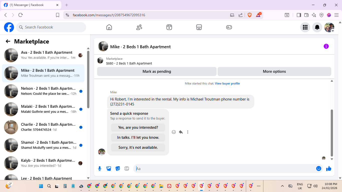React to Mike's message with emoji

point(174,132)
